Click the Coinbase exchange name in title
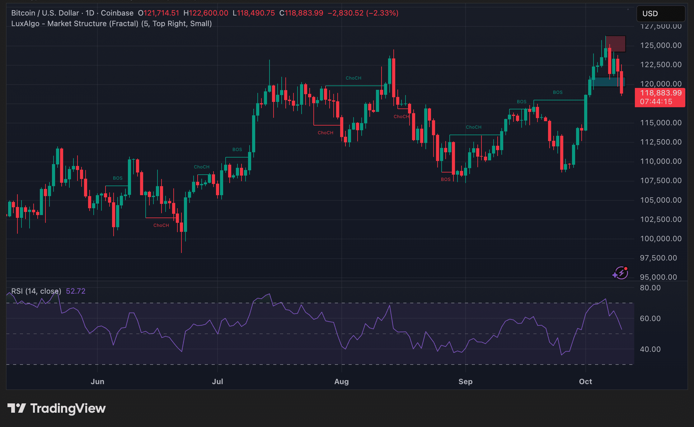The width and height of the screenshot is (694, 427). (x=117, y=13)
